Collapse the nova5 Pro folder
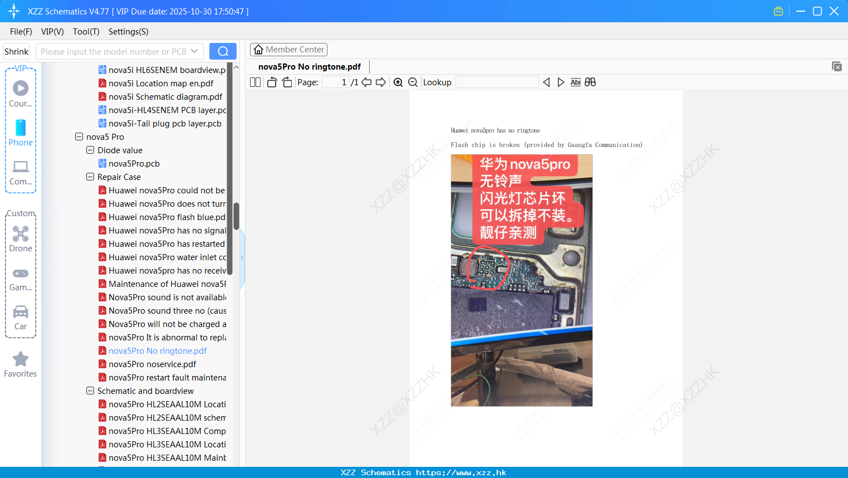The width and height of the screenshot is (848, 478). point(79,136)
